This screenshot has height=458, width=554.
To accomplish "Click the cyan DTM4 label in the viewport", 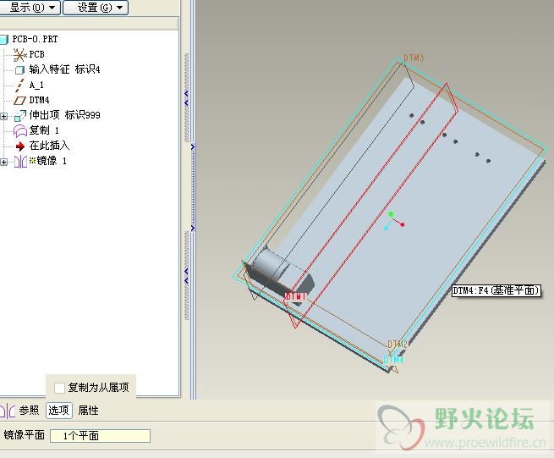I will click(x=393, y=360).
